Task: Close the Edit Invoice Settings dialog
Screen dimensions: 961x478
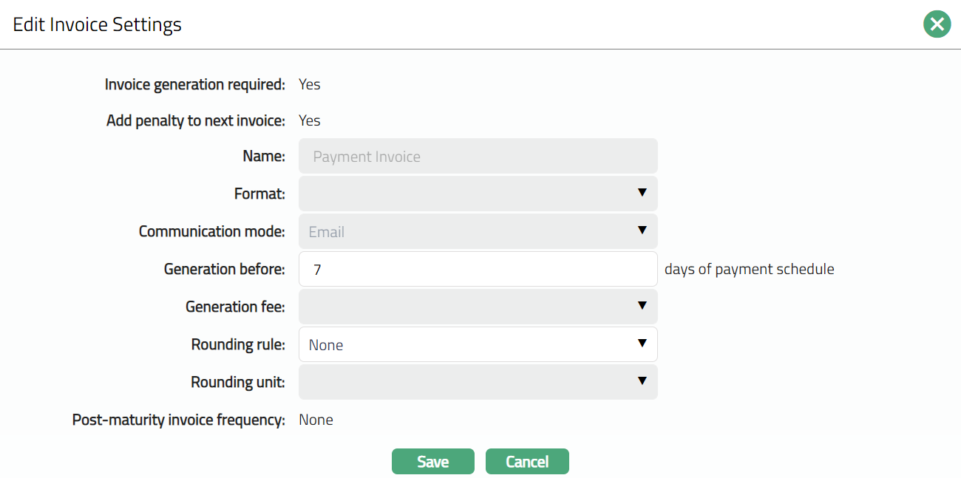Action: tap(937, 24)
